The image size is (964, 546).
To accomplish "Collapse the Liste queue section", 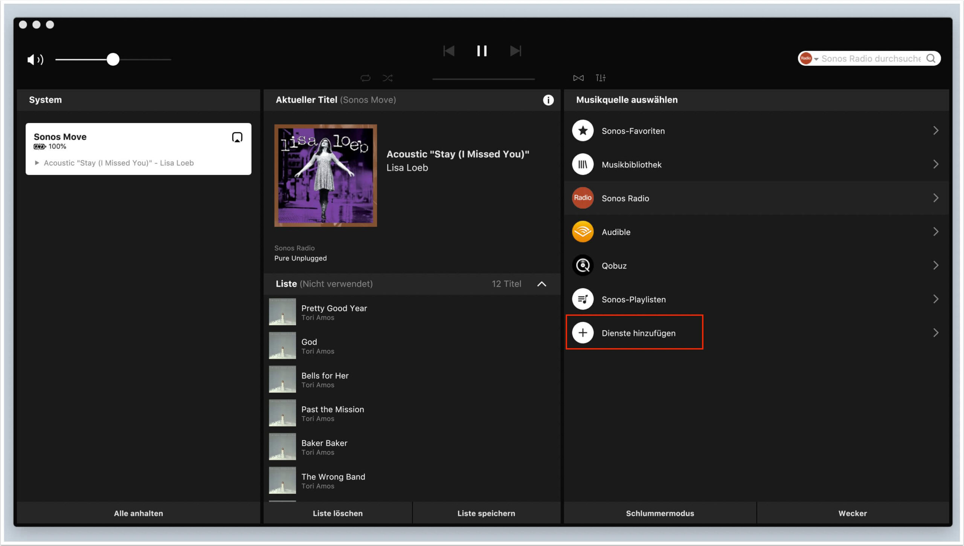I will pyautogui.click(x=541, y=284).
